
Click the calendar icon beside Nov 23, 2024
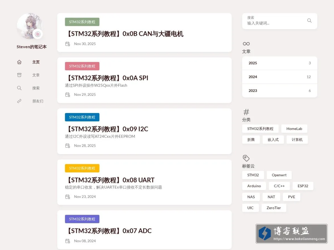click(68, 197)
